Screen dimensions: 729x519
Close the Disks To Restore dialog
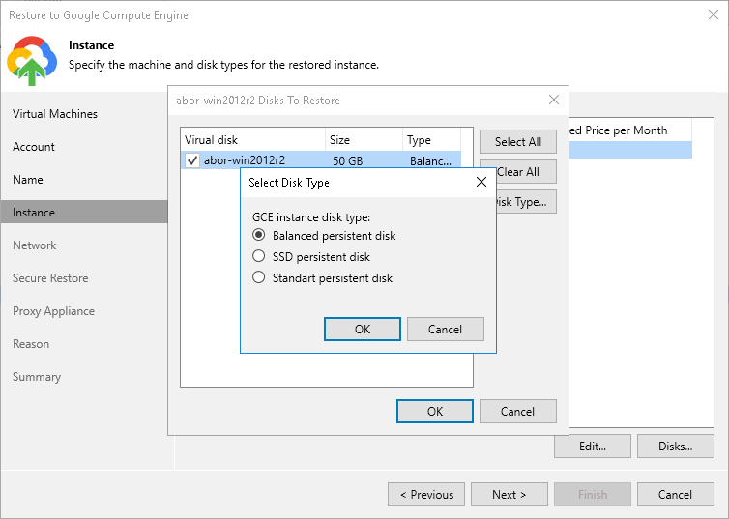click(553, 100)
